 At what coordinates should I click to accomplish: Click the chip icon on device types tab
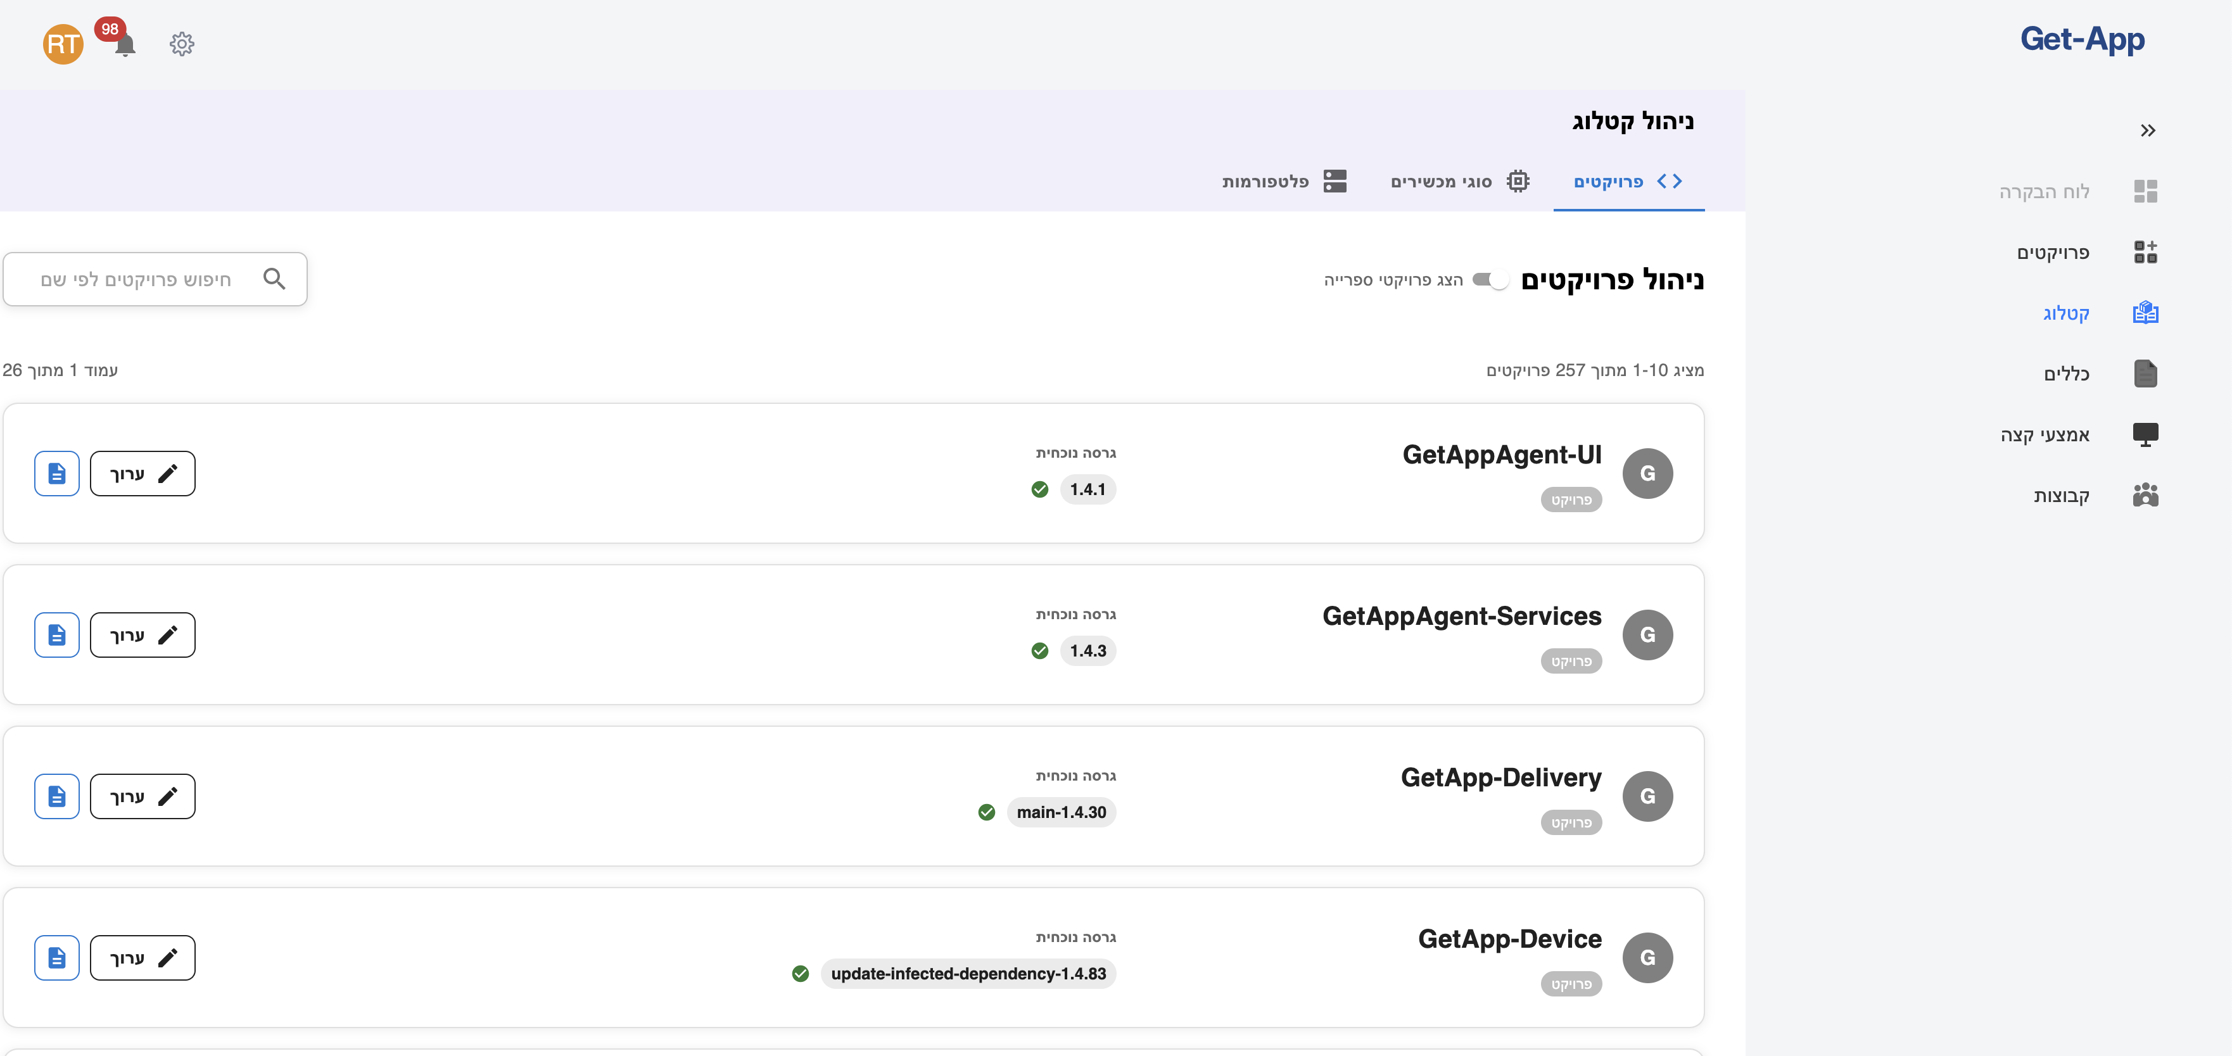pyautogui.click(x=1518, y=181)
